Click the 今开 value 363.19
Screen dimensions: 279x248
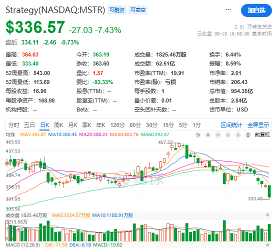tap(101, 54)
